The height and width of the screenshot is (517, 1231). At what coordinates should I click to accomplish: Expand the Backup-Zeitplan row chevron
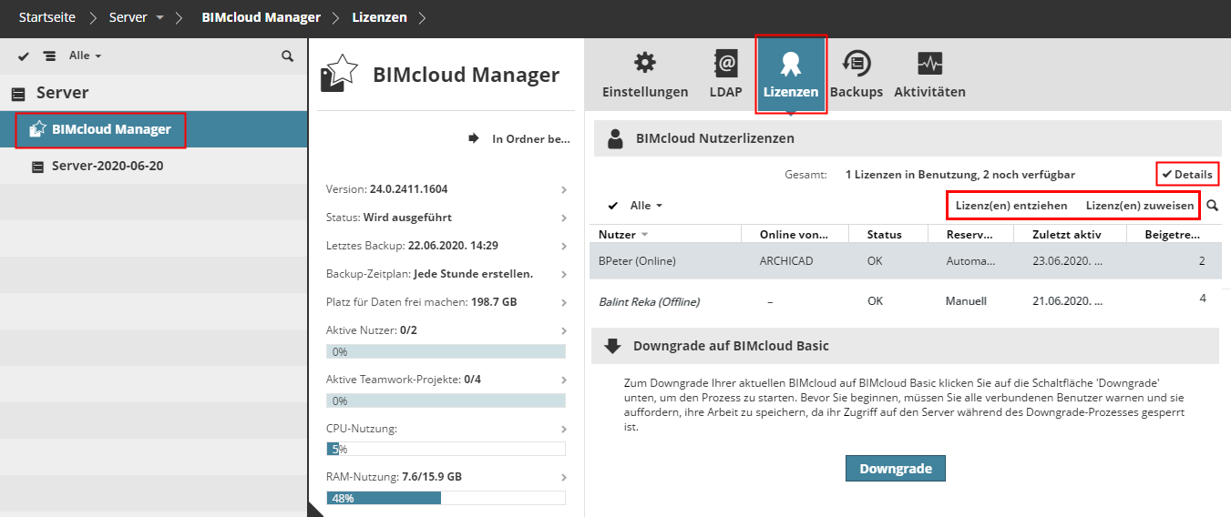pos(564,274)
